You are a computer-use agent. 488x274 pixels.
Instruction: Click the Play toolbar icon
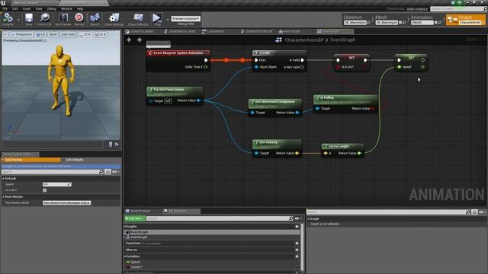(157, 19)
